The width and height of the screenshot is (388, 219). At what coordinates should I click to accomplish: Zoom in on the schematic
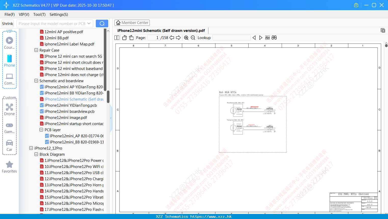click(186, 38)
